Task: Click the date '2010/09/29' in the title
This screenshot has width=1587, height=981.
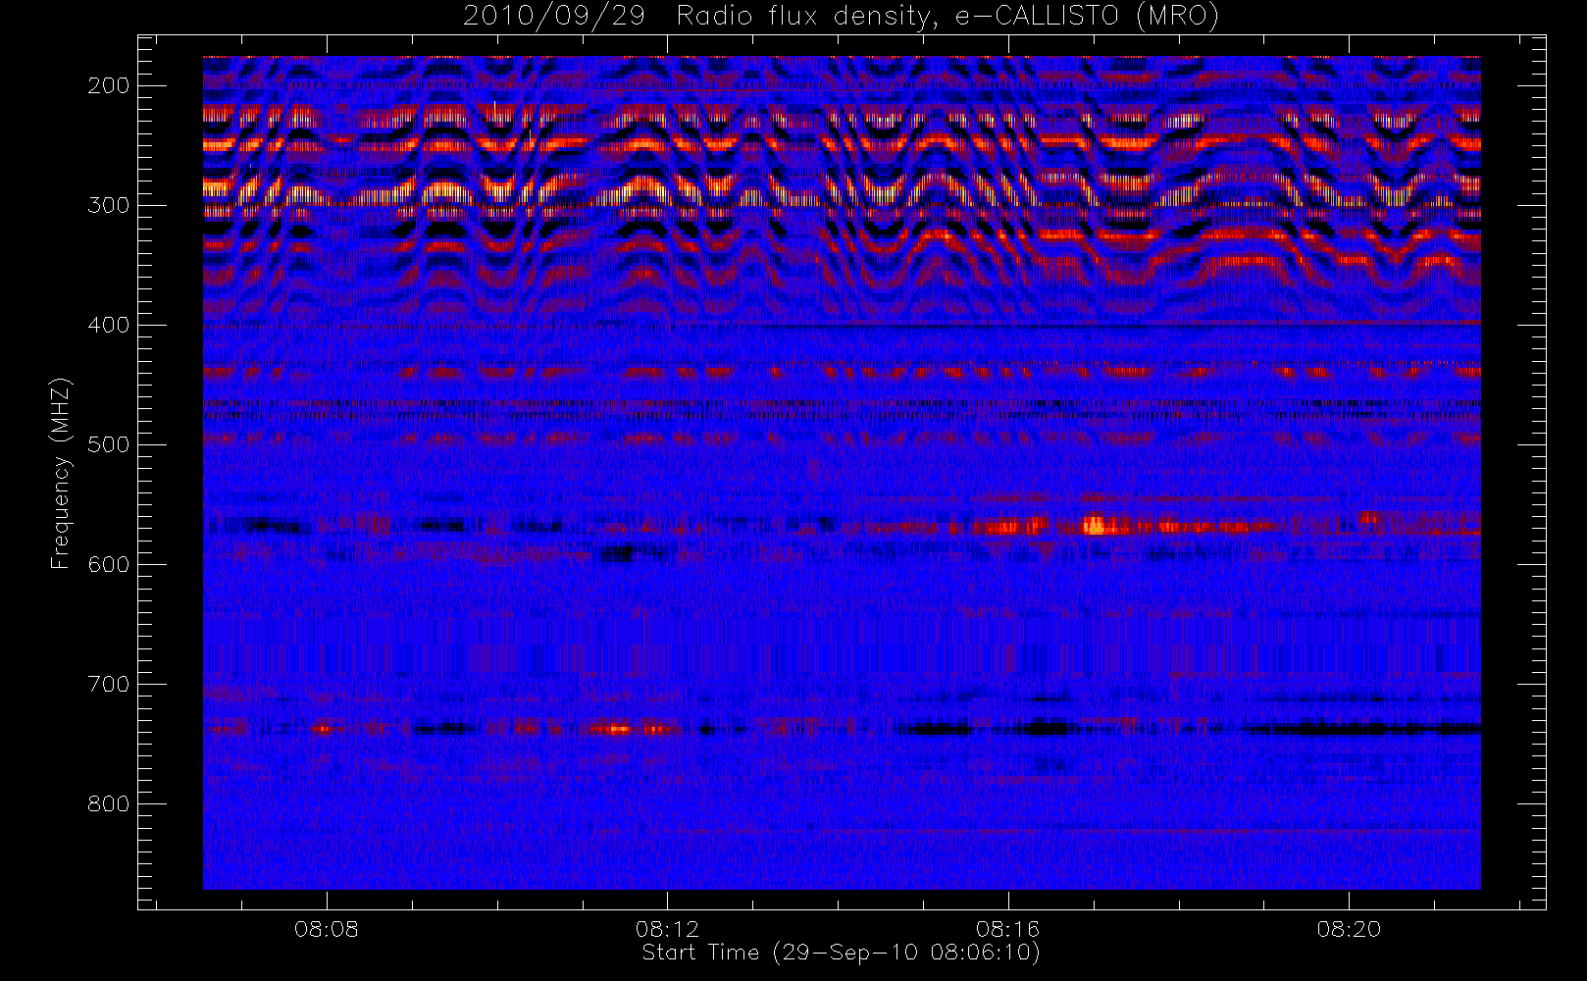Action: [554, 17]
